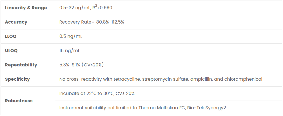283x116 pixels.
Task: Select the Incubate at 22°C to 30°C line
Action: point(97,94)
